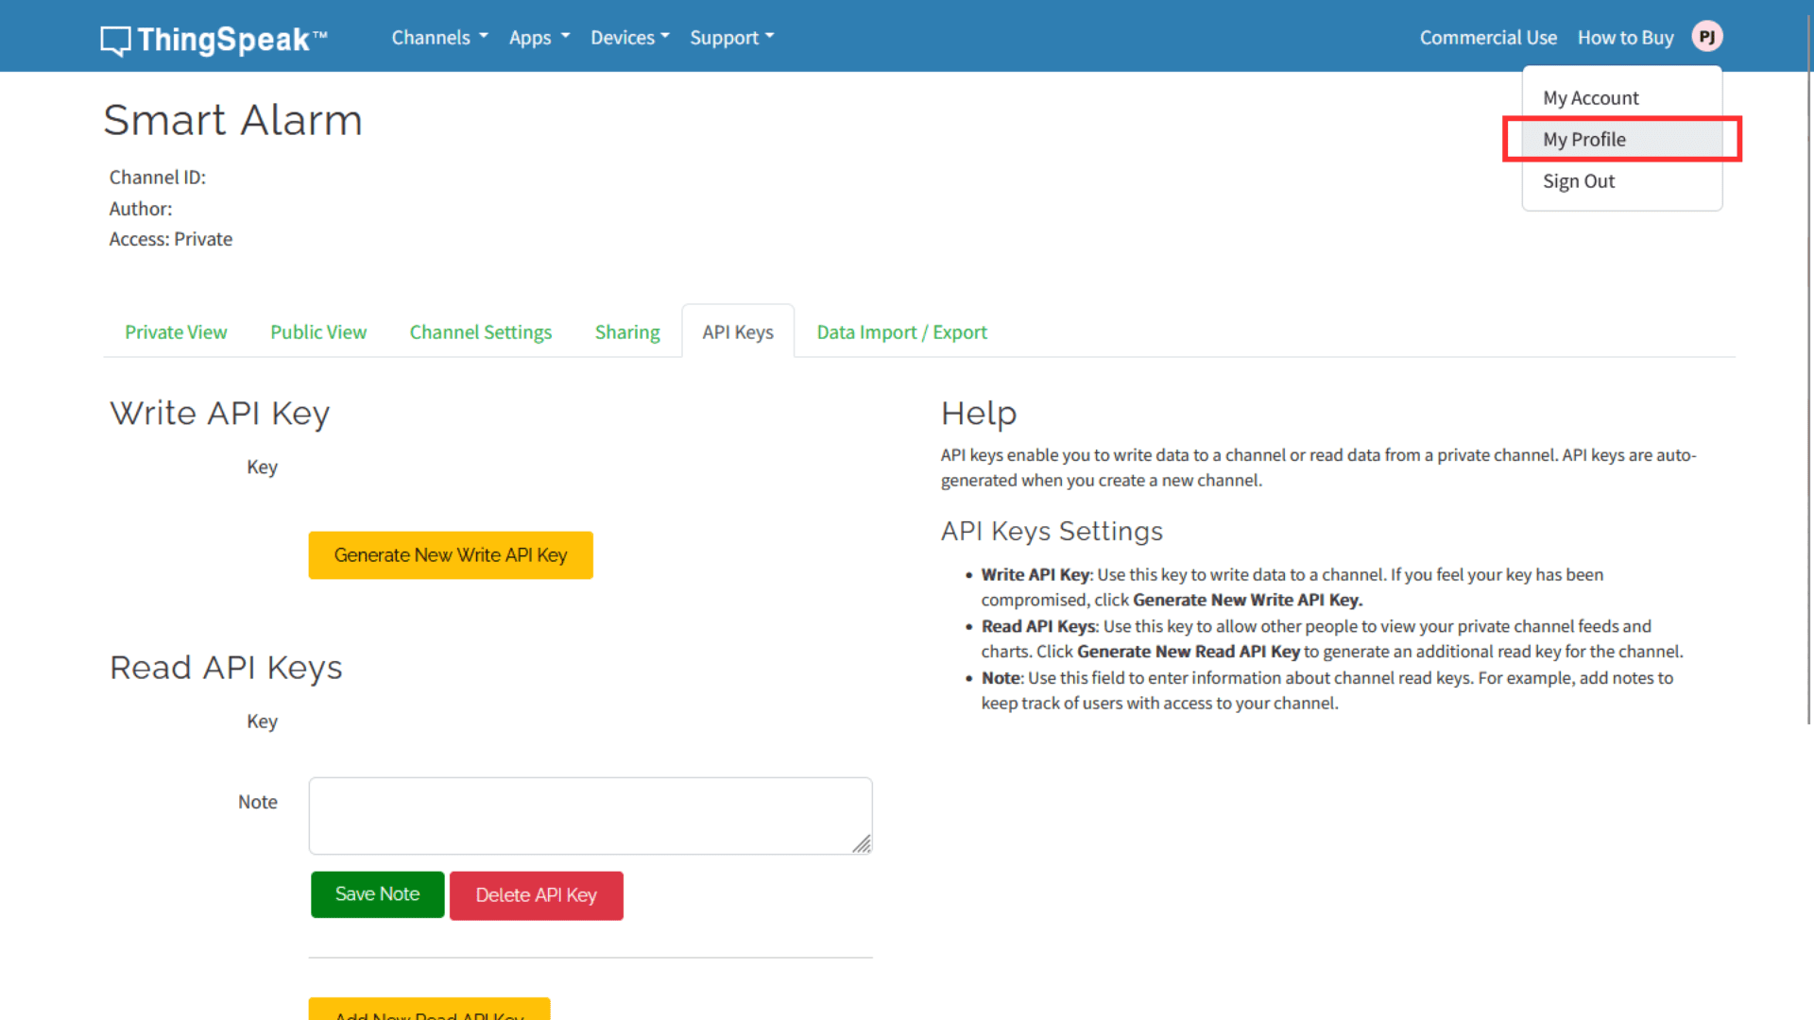Image resolution: width=1814 pixels, height=1020 pixels.
Task: Open the Channel Settings tab
Action: [481, 332]
